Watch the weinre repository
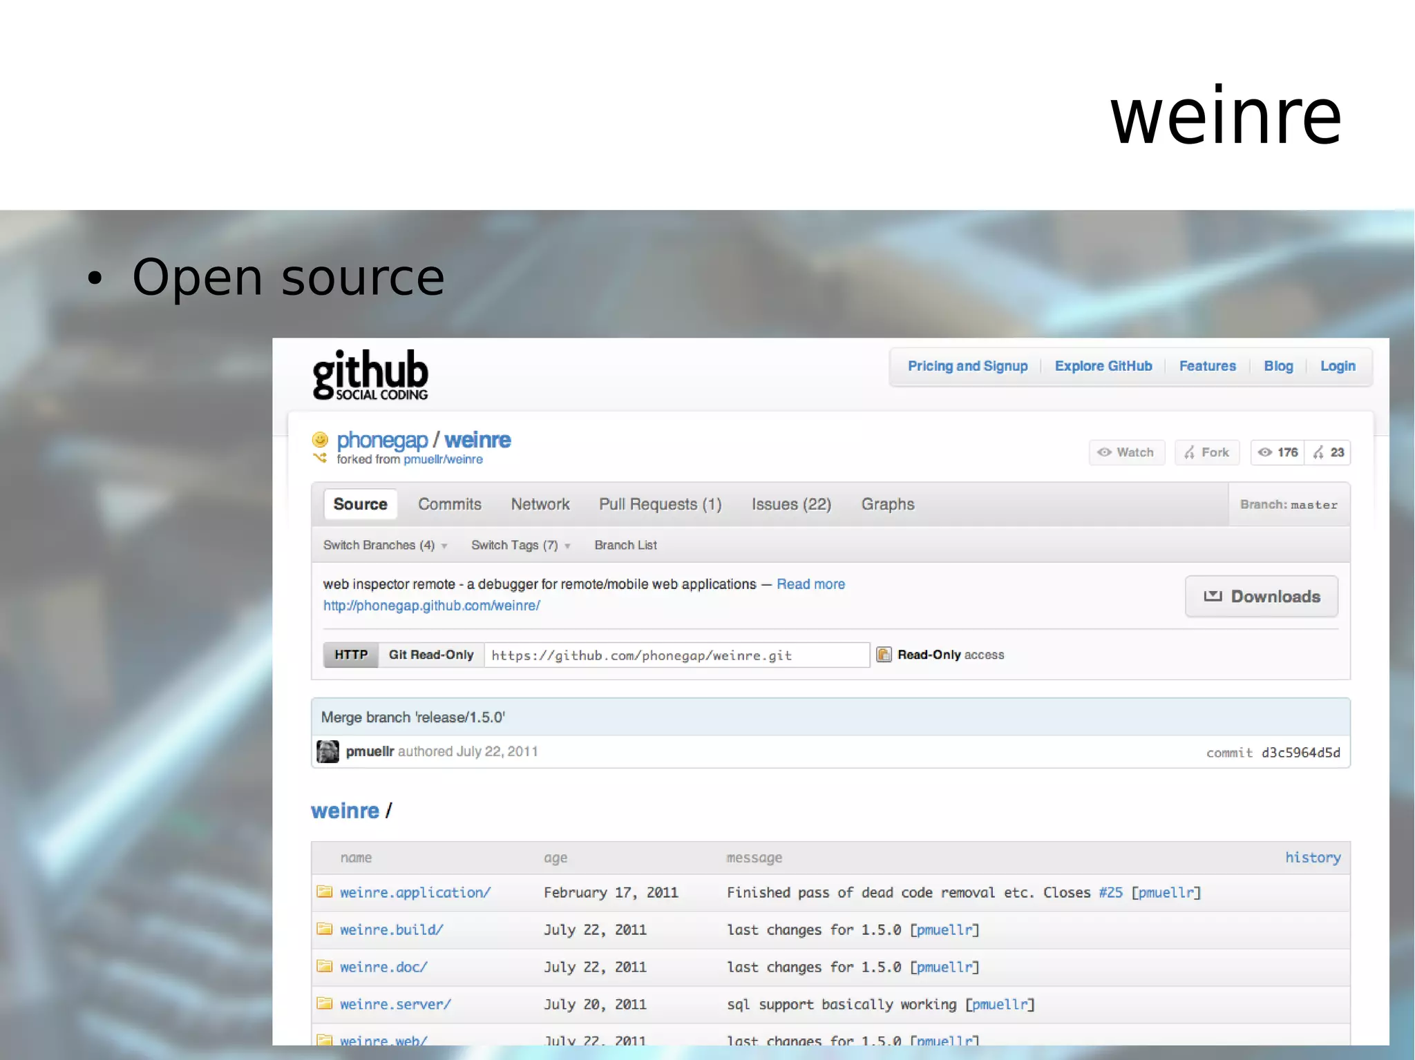 click(1127, 452)
